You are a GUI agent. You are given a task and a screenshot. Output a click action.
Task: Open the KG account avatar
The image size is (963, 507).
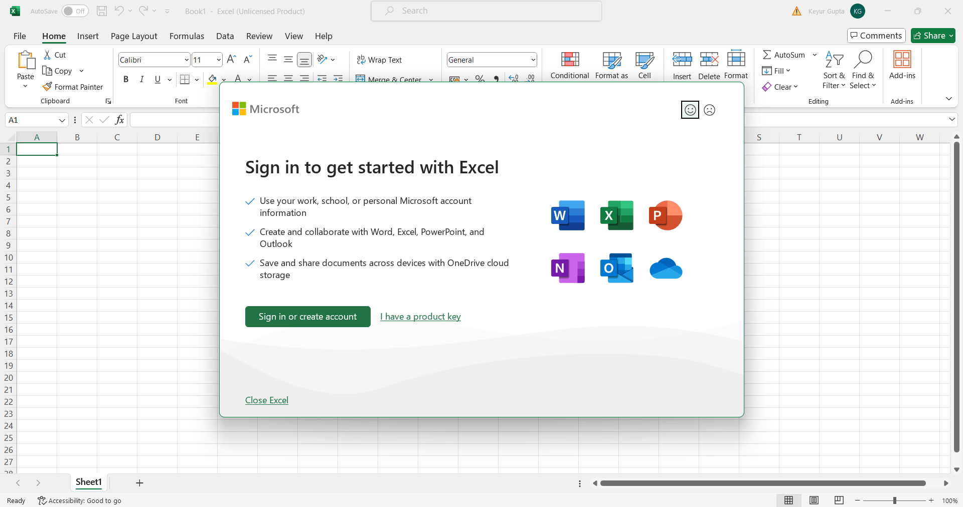(858, 11)
